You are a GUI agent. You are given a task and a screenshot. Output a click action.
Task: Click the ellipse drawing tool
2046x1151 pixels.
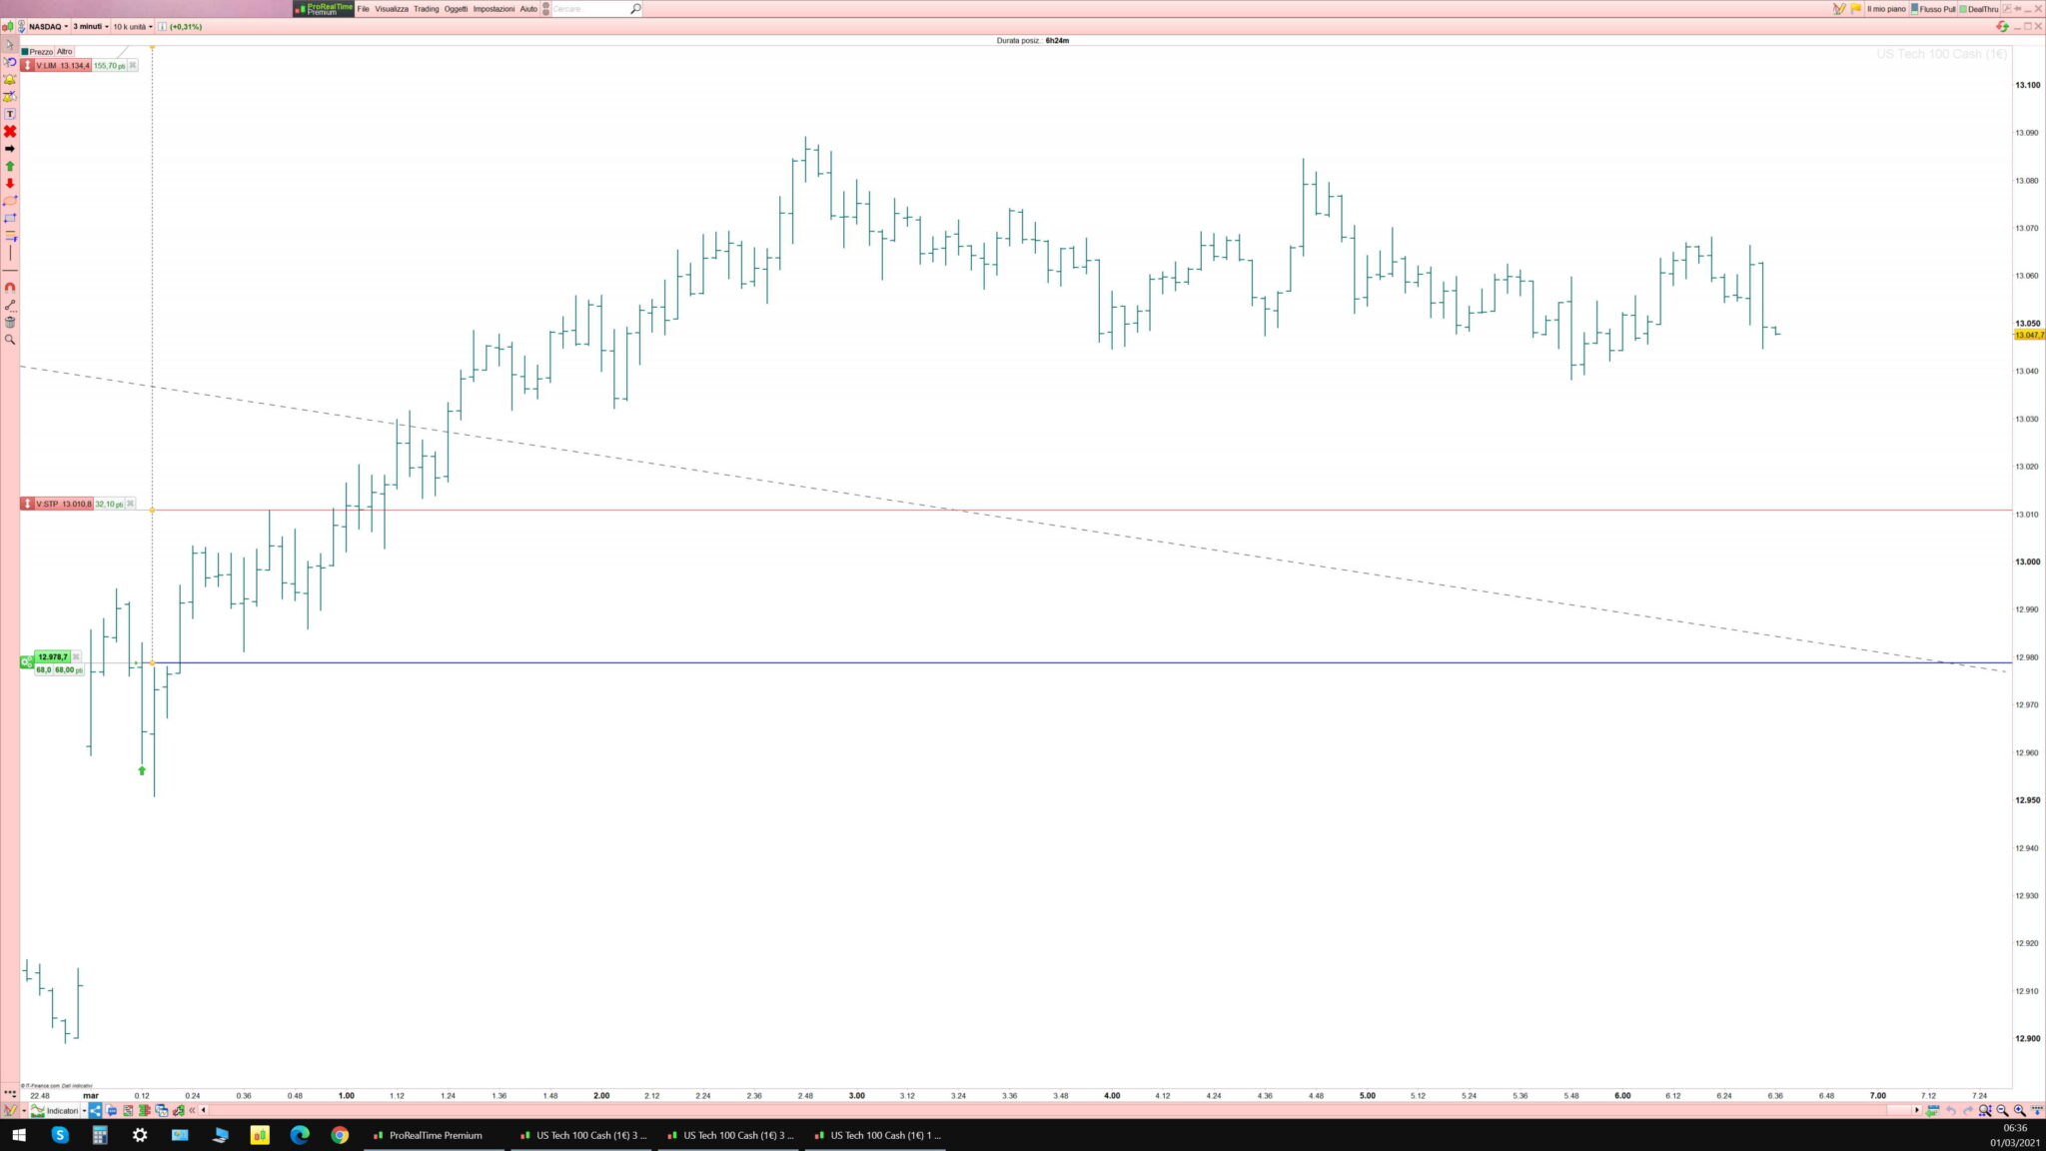coord(10,201)
